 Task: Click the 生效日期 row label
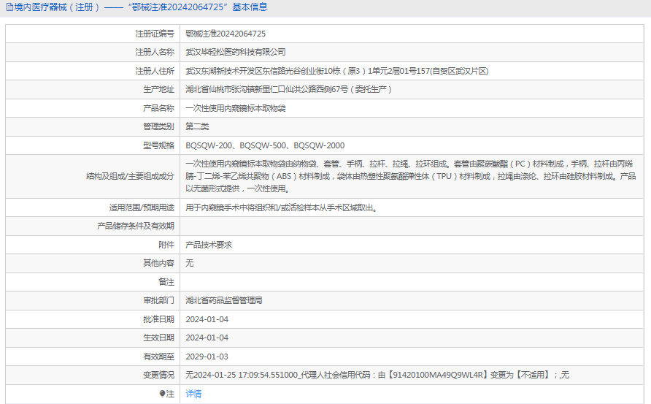click(158, 338)
